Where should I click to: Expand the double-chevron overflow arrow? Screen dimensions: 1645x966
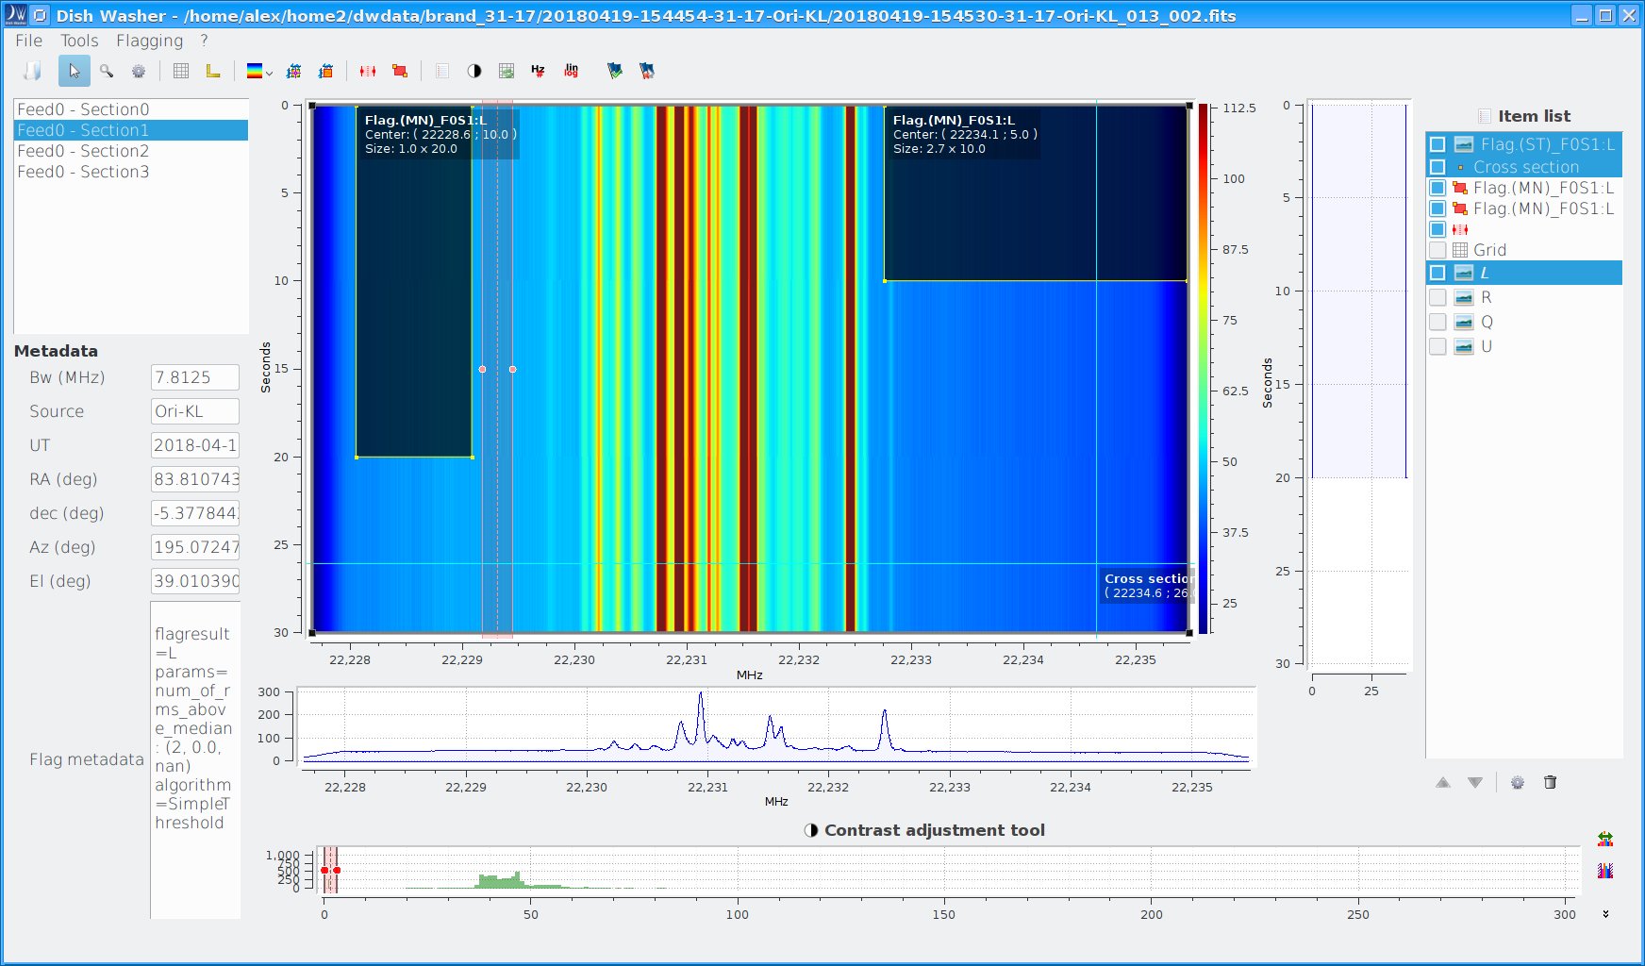coord(1605,913)
